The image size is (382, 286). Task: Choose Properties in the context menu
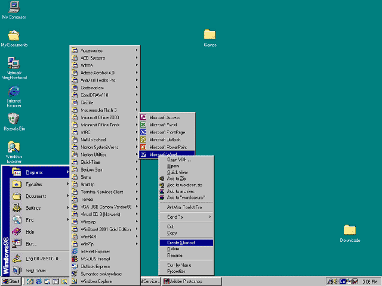pyautogui.click(x=186, y=272)
